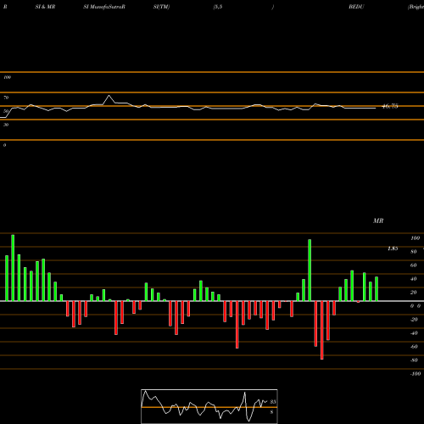Click the RSI current value 46.75
Screen dimensions: 424x424
tap(390, 106)
